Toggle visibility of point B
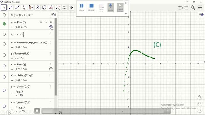Image resolution: width=205 pixels, height=115 pixels. tap(4, 44)
